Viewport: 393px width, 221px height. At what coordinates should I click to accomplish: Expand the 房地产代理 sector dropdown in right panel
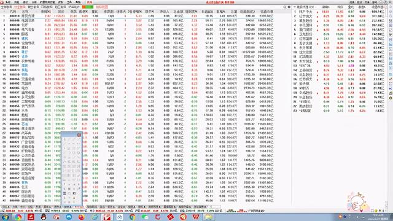pyautogui.click(x=306, y=7)
